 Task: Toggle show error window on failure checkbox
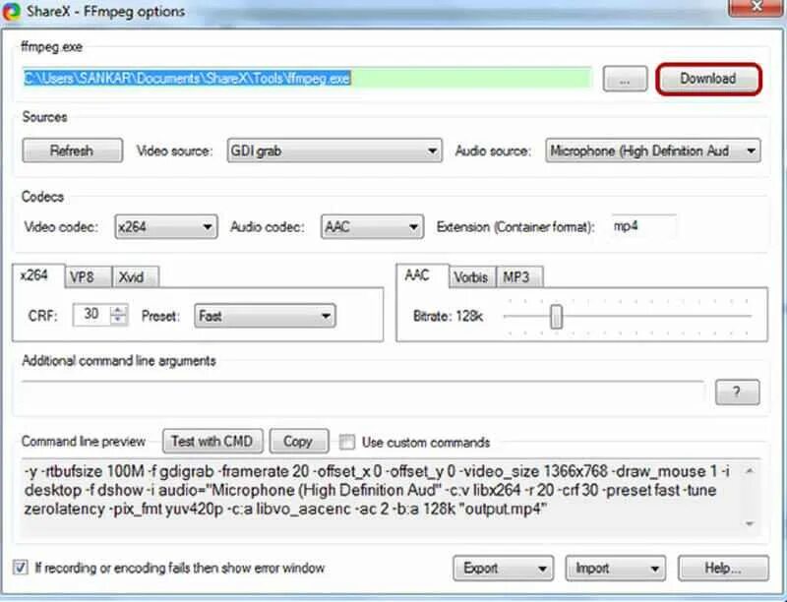coord(20,568)
